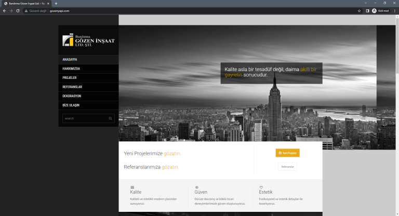Image resolution: width=399 pixels, height=216 pixels.
Task: Open HAKKIMIZDA menu item
Action: click(x=88, y=69)
